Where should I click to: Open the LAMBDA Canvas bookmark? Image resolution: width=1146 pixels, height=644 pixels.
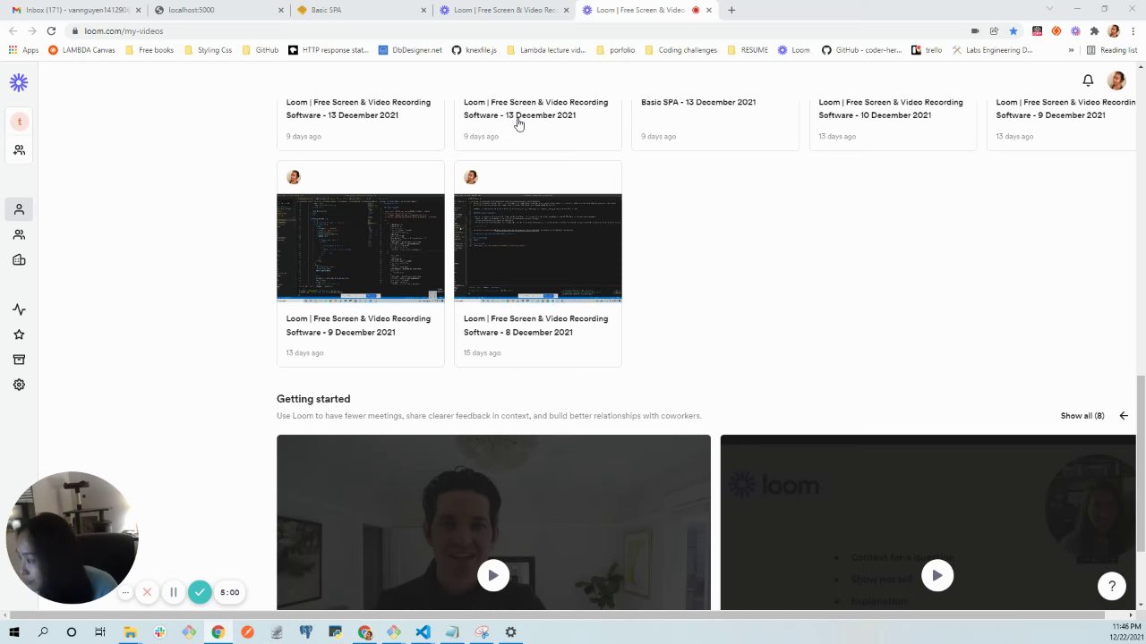81,50
